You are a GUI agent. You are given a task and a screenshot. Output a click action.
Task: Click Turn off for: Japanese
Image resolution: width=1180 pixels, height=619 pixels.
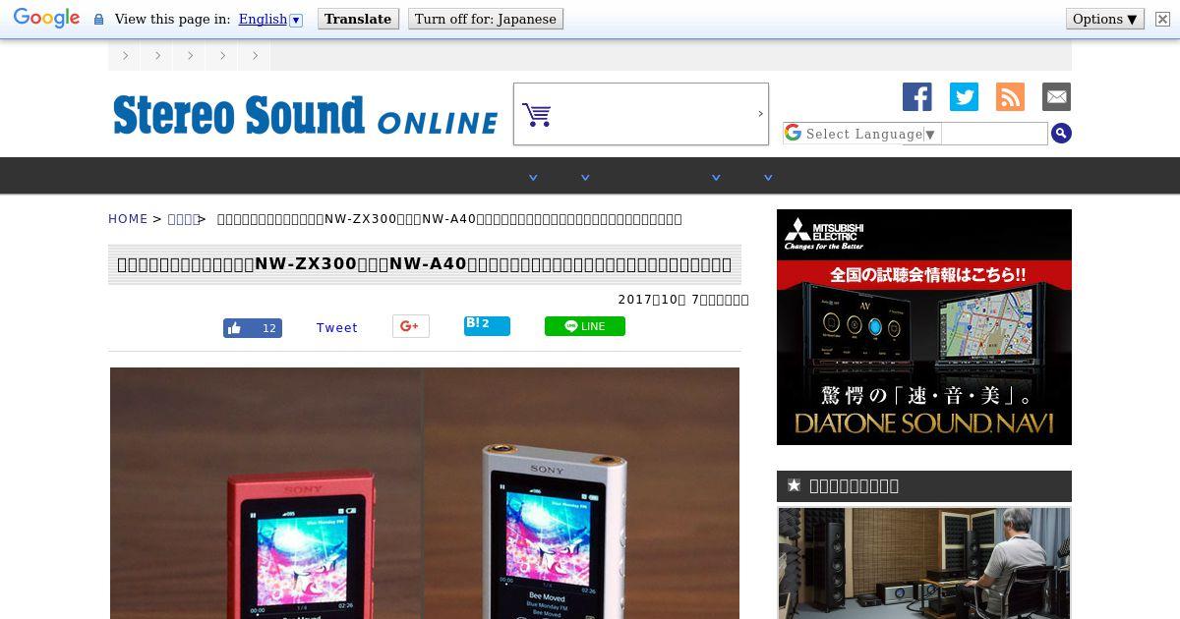(486, 19)
